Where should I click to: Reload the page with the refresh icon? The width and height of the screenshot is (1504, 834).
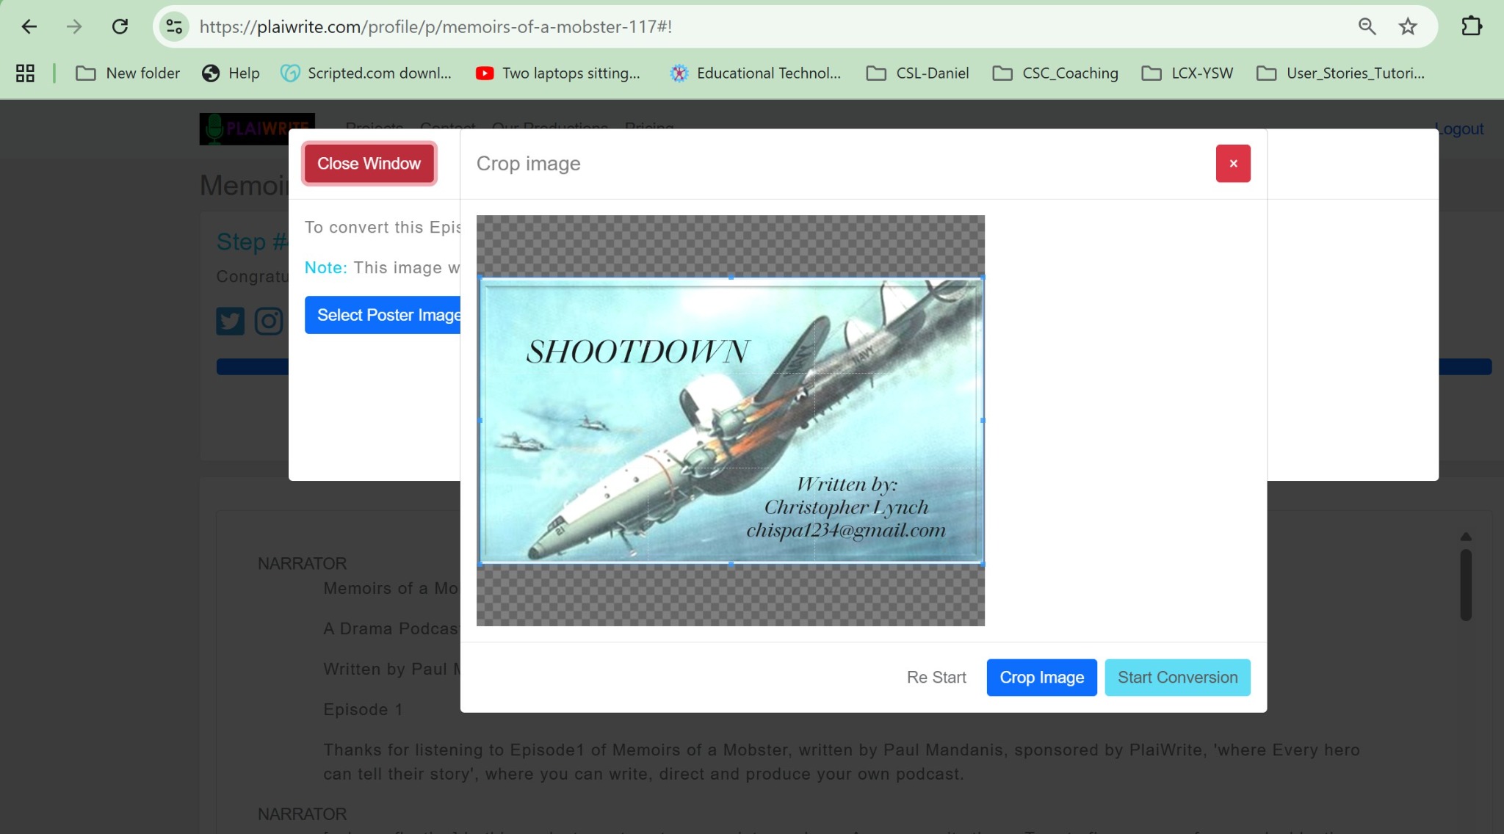point(120,27)
